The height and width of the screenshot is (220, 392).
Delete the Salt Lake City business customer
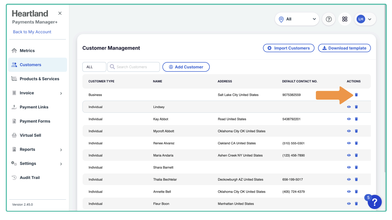point(356,95)
